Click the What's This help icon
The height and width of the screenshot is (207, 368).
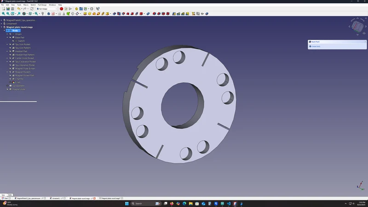click(x=98, y=9)
